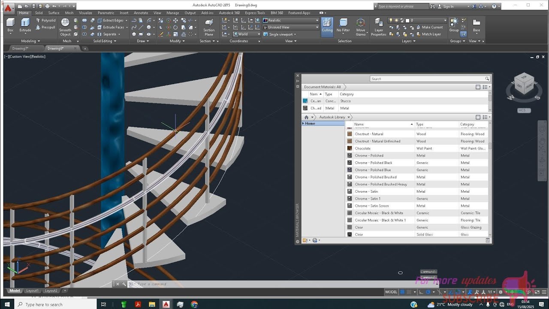Close the Materials Browser palette
Image resolution: width=549 pixels, height=309 pixels.
[298, 76]
